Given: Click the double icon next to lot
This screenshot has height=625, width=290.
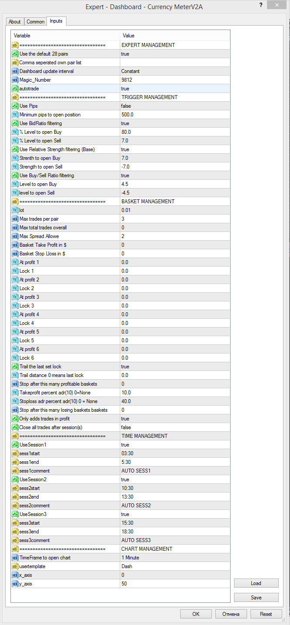Looking at the screenshot, I should point(15,210).
